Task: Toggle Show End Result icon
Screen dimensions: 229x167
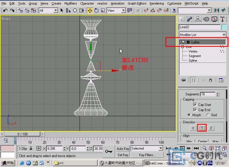Action: pyautogui.click(x=194, y=80)
